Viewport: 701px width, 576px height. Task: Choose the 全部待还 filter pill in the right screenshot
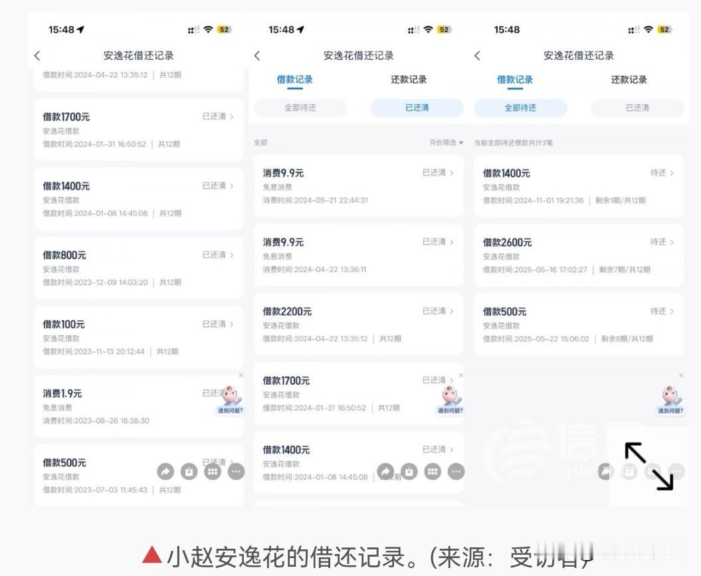[520, 108]
